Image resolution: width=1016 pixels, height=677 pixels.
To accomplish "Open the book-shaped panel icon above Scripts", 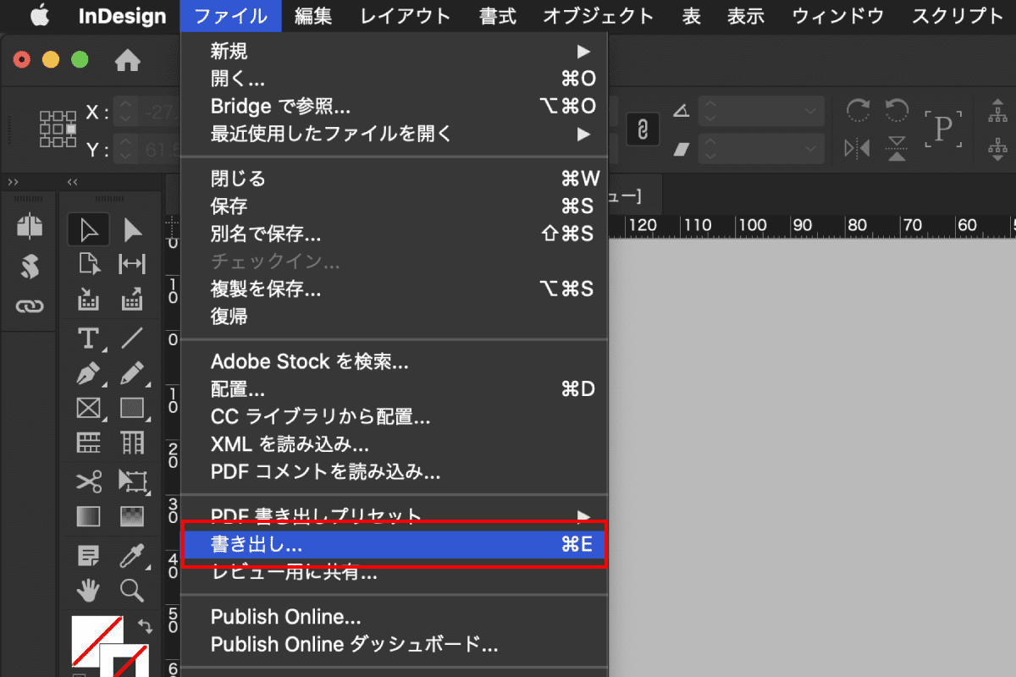I will click(30, 227).
